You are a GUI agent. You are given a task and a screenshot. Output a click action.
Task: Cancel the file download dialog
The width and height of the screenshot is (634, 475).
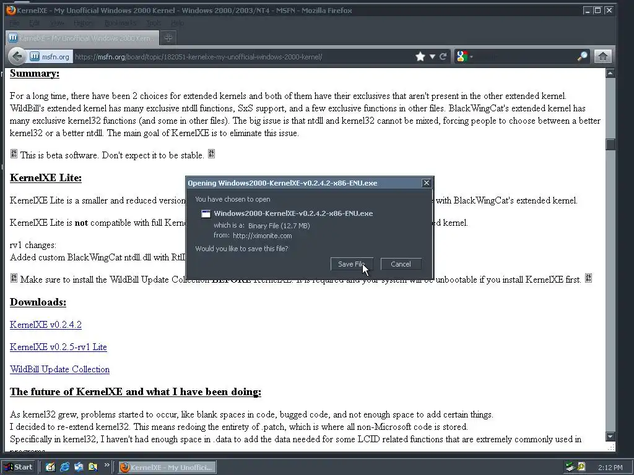(401, 264)
